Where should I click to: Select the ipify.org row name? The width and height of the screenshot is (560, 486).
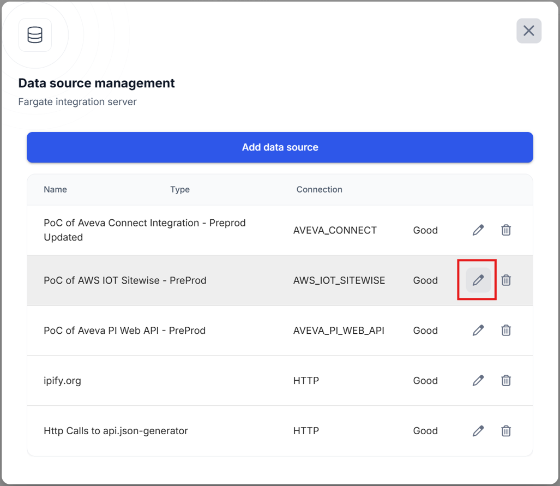point(62,381)
